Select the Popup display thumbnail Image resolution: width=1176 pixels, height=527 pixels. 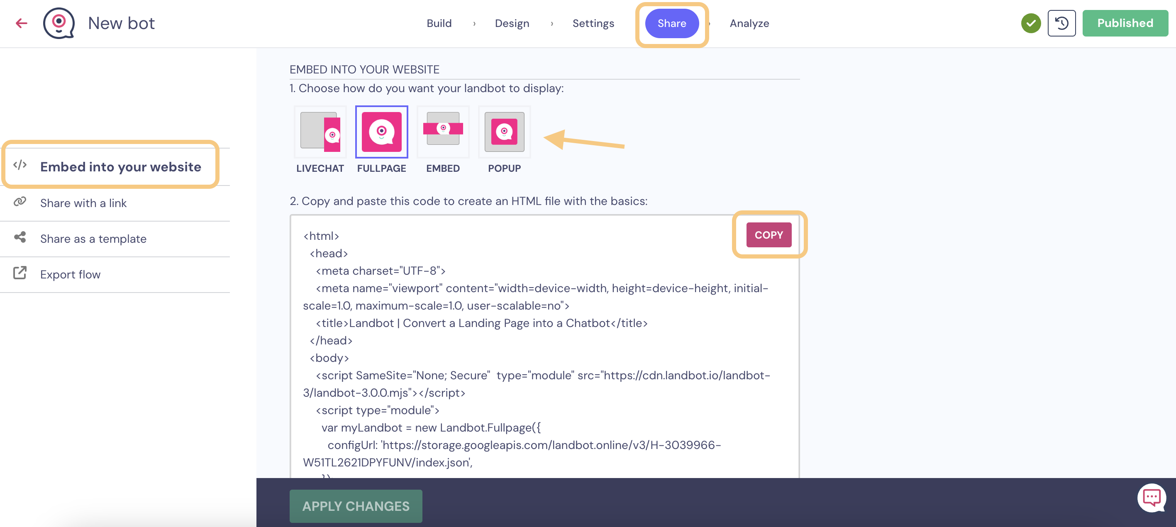point(505,132)
